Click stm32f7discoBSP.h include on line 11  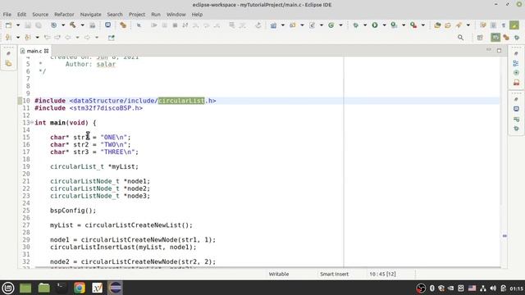(x=106, y=108)
